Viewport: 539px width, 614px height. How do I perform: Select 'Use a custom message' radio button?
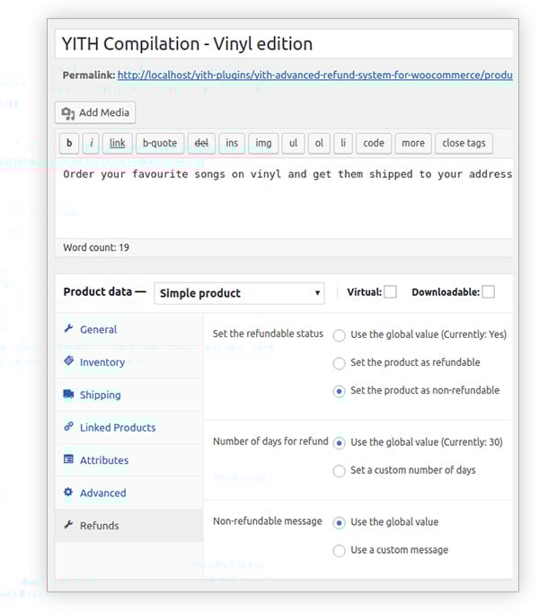(x=339, y=550)
